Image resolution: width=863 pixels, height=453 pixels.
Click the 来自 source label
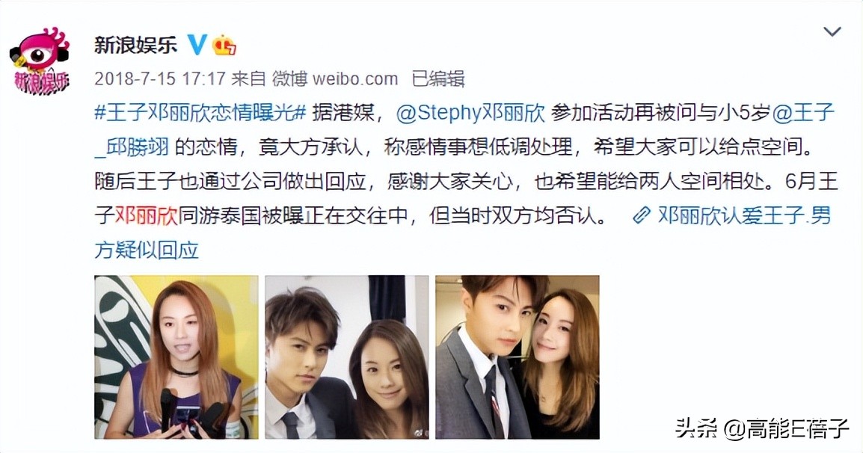[x=248, y=78]
